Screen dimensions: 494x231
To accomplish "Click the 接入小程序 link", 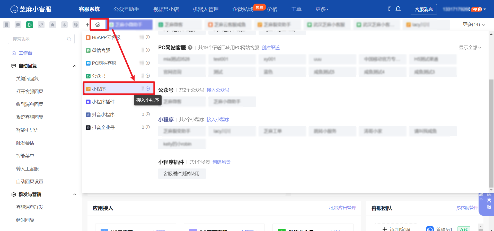I will click(x=218, y=120).
